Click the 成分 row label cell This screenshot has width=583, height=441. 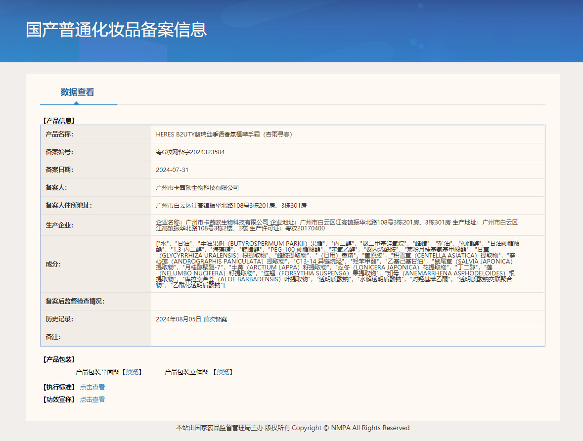tap(95, 264)
